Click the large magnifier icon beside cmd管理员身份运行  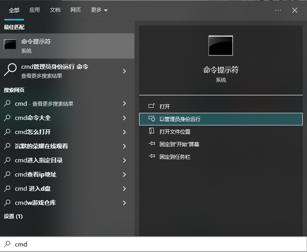pos(10,69)
